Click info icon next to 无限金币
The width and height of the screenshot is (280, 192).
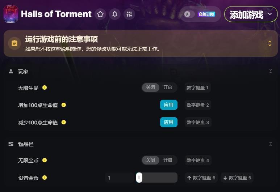[45, 160]
